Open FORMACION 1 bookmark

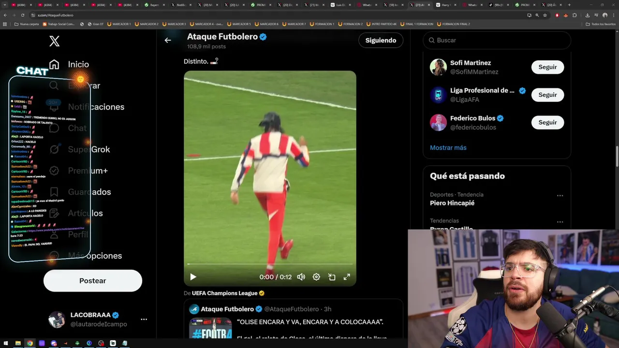pyautogui.click(x=322, y=24)
